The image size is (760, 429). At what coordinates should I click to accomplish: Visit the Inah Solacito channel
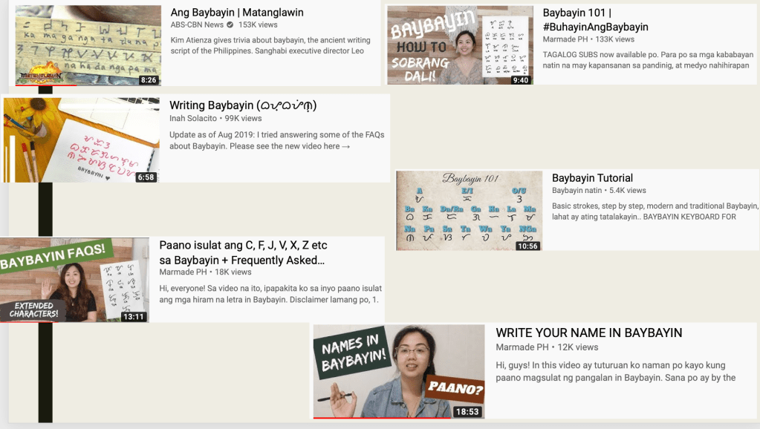click(x=194, y=119)
